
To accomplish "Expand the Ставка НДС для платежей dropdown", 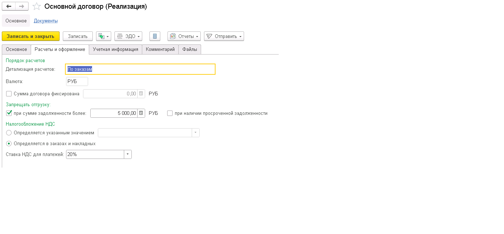I will pos(128,155).
